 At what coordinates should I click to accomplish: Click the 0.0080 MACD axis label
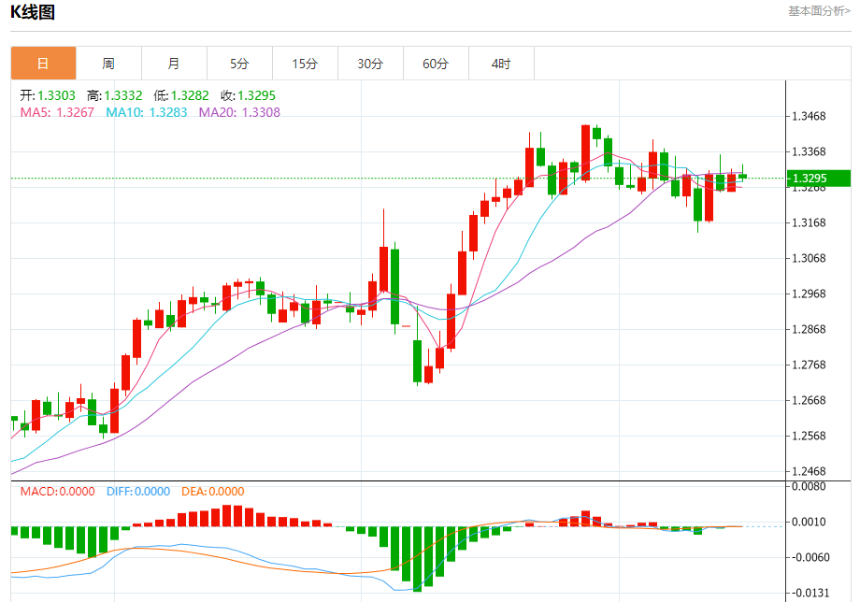809,486
